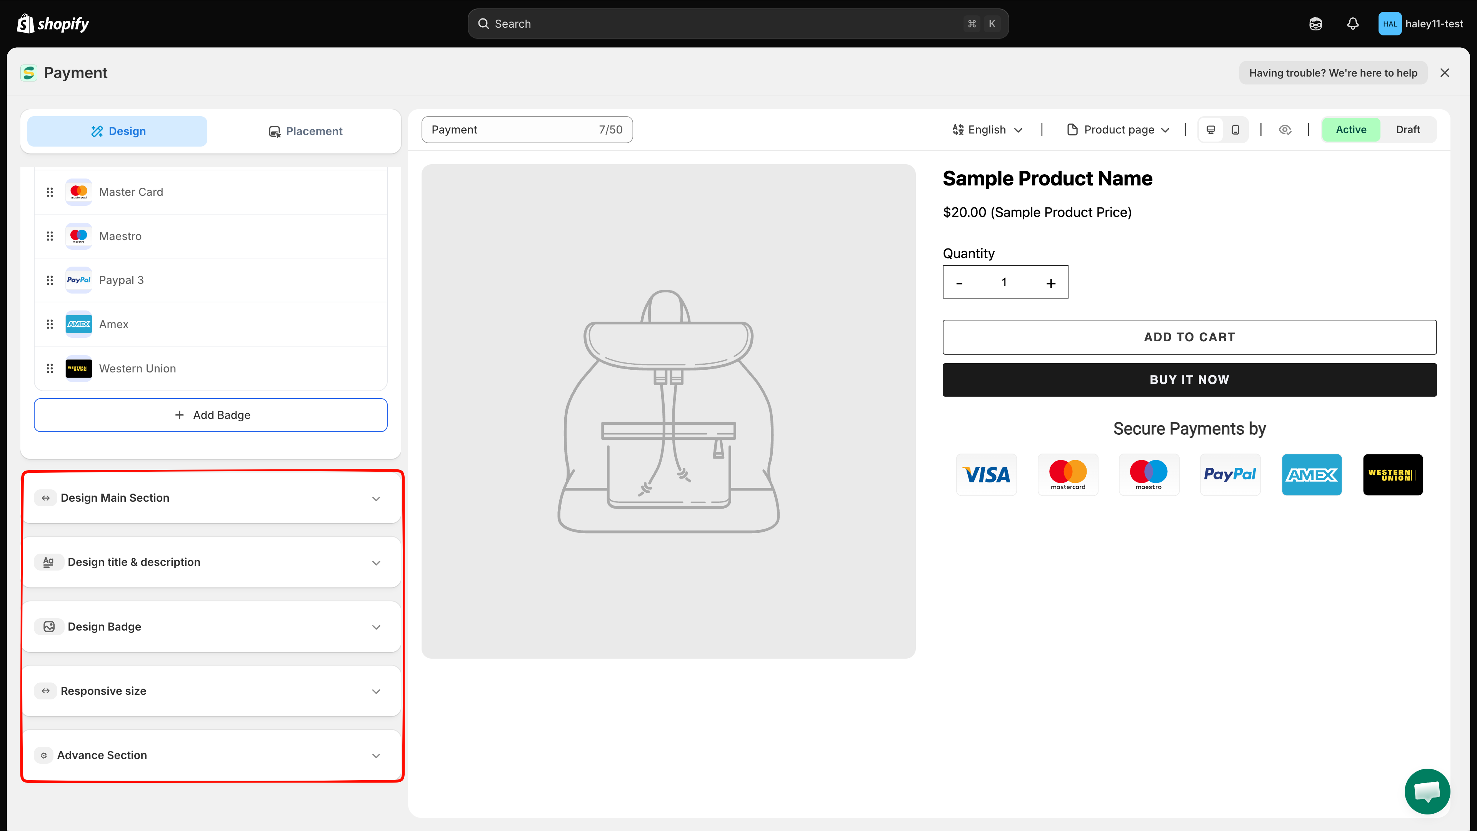Image resolution: width=1477 pixels, height=831 pixels.
Task: Click the backpack product image placeholder
Action: coord(668,411)
